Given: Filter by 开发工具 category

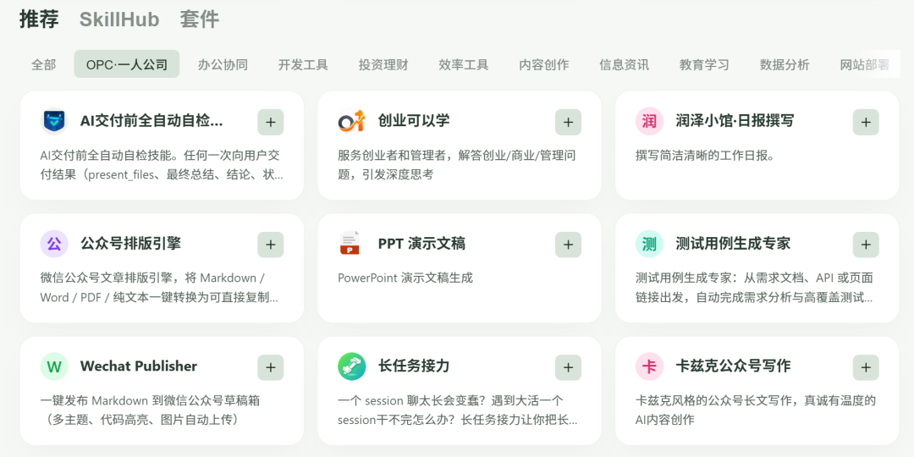Looking at the screenshot, I should [303, 64].
